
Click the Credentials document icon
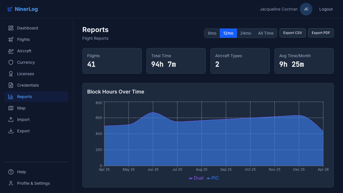(x=11, y=85)
